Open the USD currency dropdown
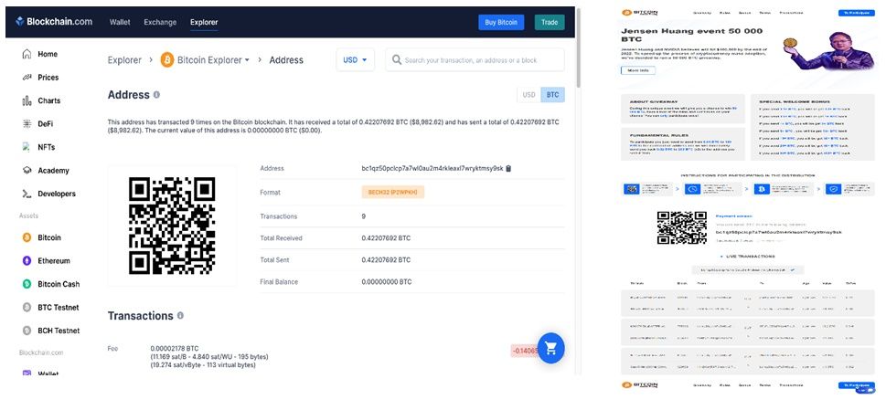The width and height of the screenshot is (886, 410). click(356, 59)
